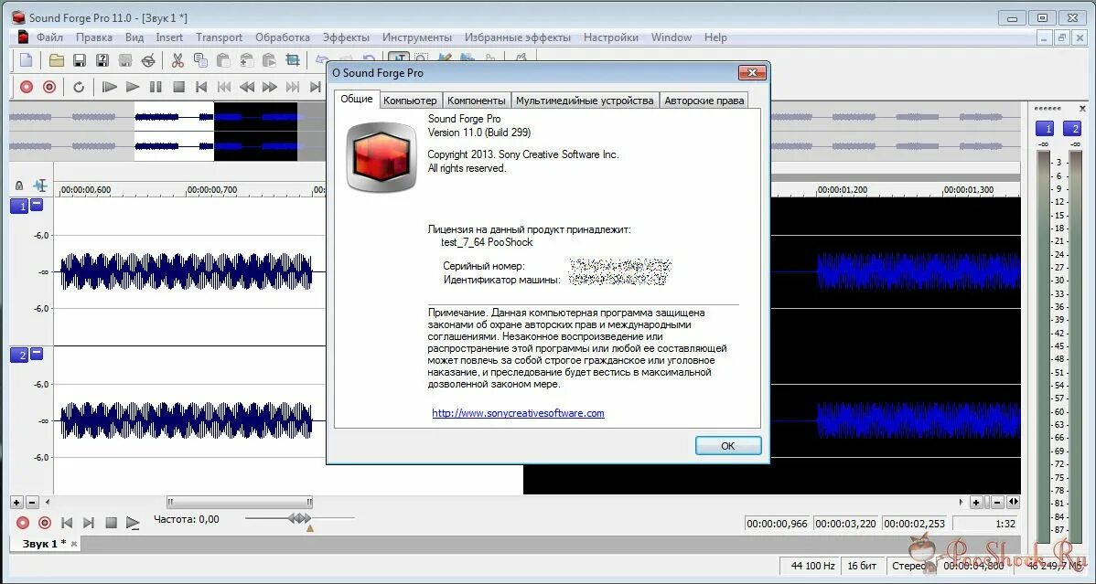Click the Trim/Crop tool icon
Screen dimensions: 1096x584
click(292, 60)
